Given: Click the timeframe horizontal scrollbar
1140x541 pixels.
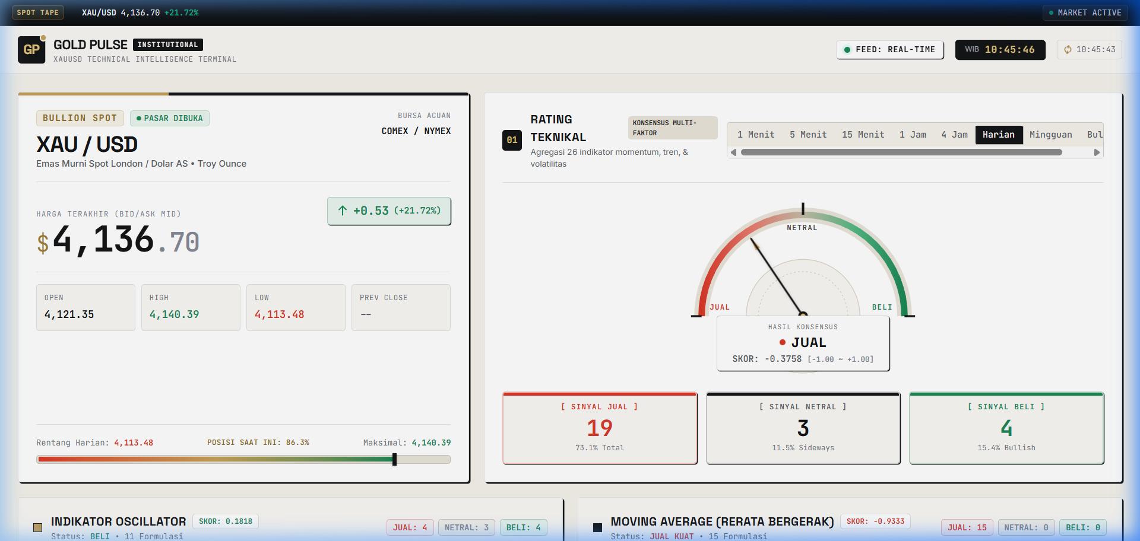Looking at the screenshot, I should click(x=901, y=152).
